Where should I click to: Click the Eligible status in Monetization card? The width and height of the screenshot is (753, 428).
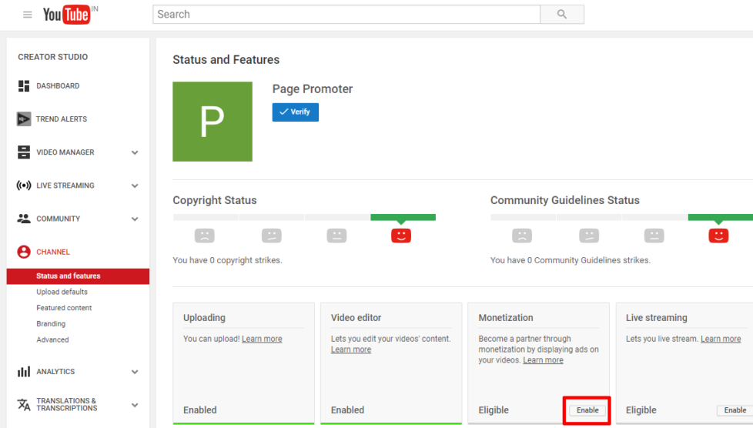[x=494, y=410]
